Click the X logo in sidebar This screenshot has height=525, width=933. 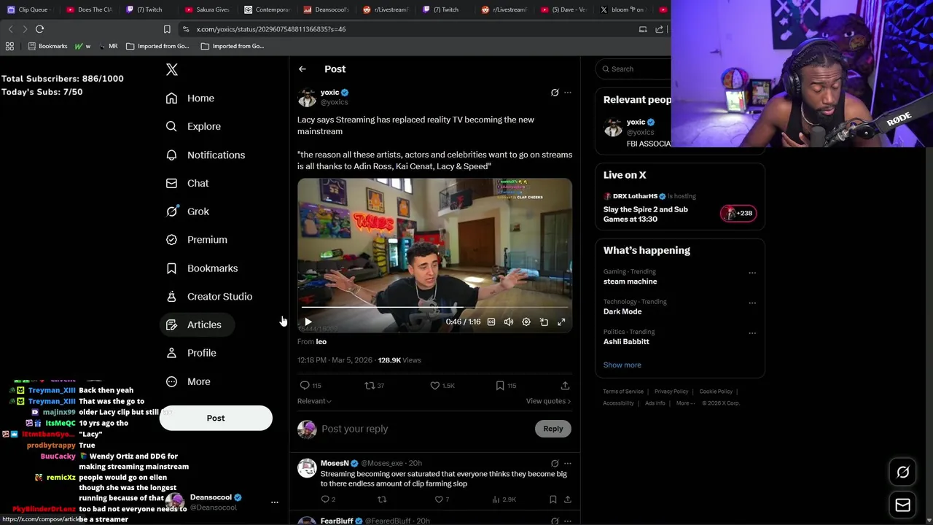[x=171, y=69]
